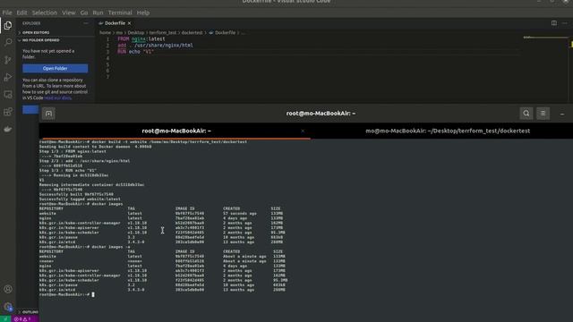Click the Open Folder button
This screenshot has width=573, height=322.
tap(56, 68)
